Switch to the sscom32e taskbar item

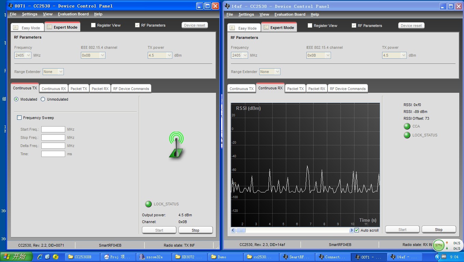[x=153, y=257]
